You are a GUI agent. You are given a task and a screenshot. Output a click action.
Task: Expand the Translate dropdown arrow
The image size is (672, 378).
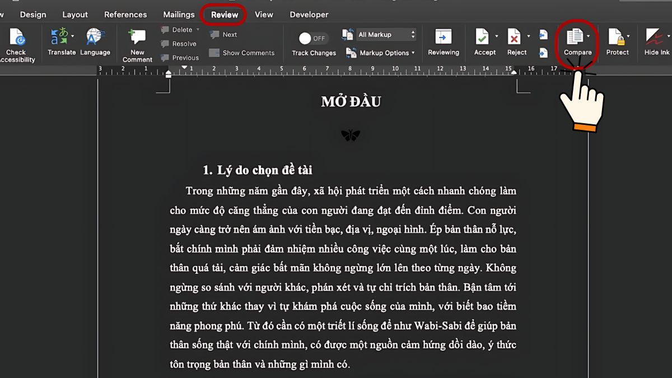point(72,36)
